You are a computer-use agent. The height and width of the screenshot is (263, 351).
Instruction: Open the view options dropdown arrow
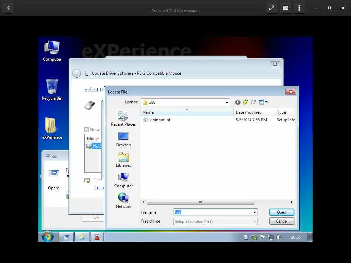click(x=266, y=102)
